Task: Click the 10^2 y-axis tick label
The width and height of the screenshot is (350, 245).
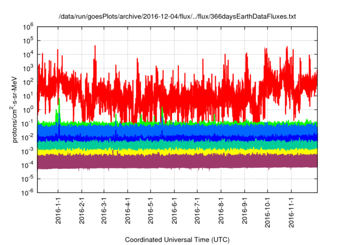Action: coord(28,82)
